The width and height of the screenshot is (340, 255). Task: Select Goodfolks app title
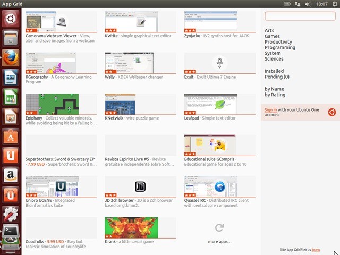tap(35, 242)
